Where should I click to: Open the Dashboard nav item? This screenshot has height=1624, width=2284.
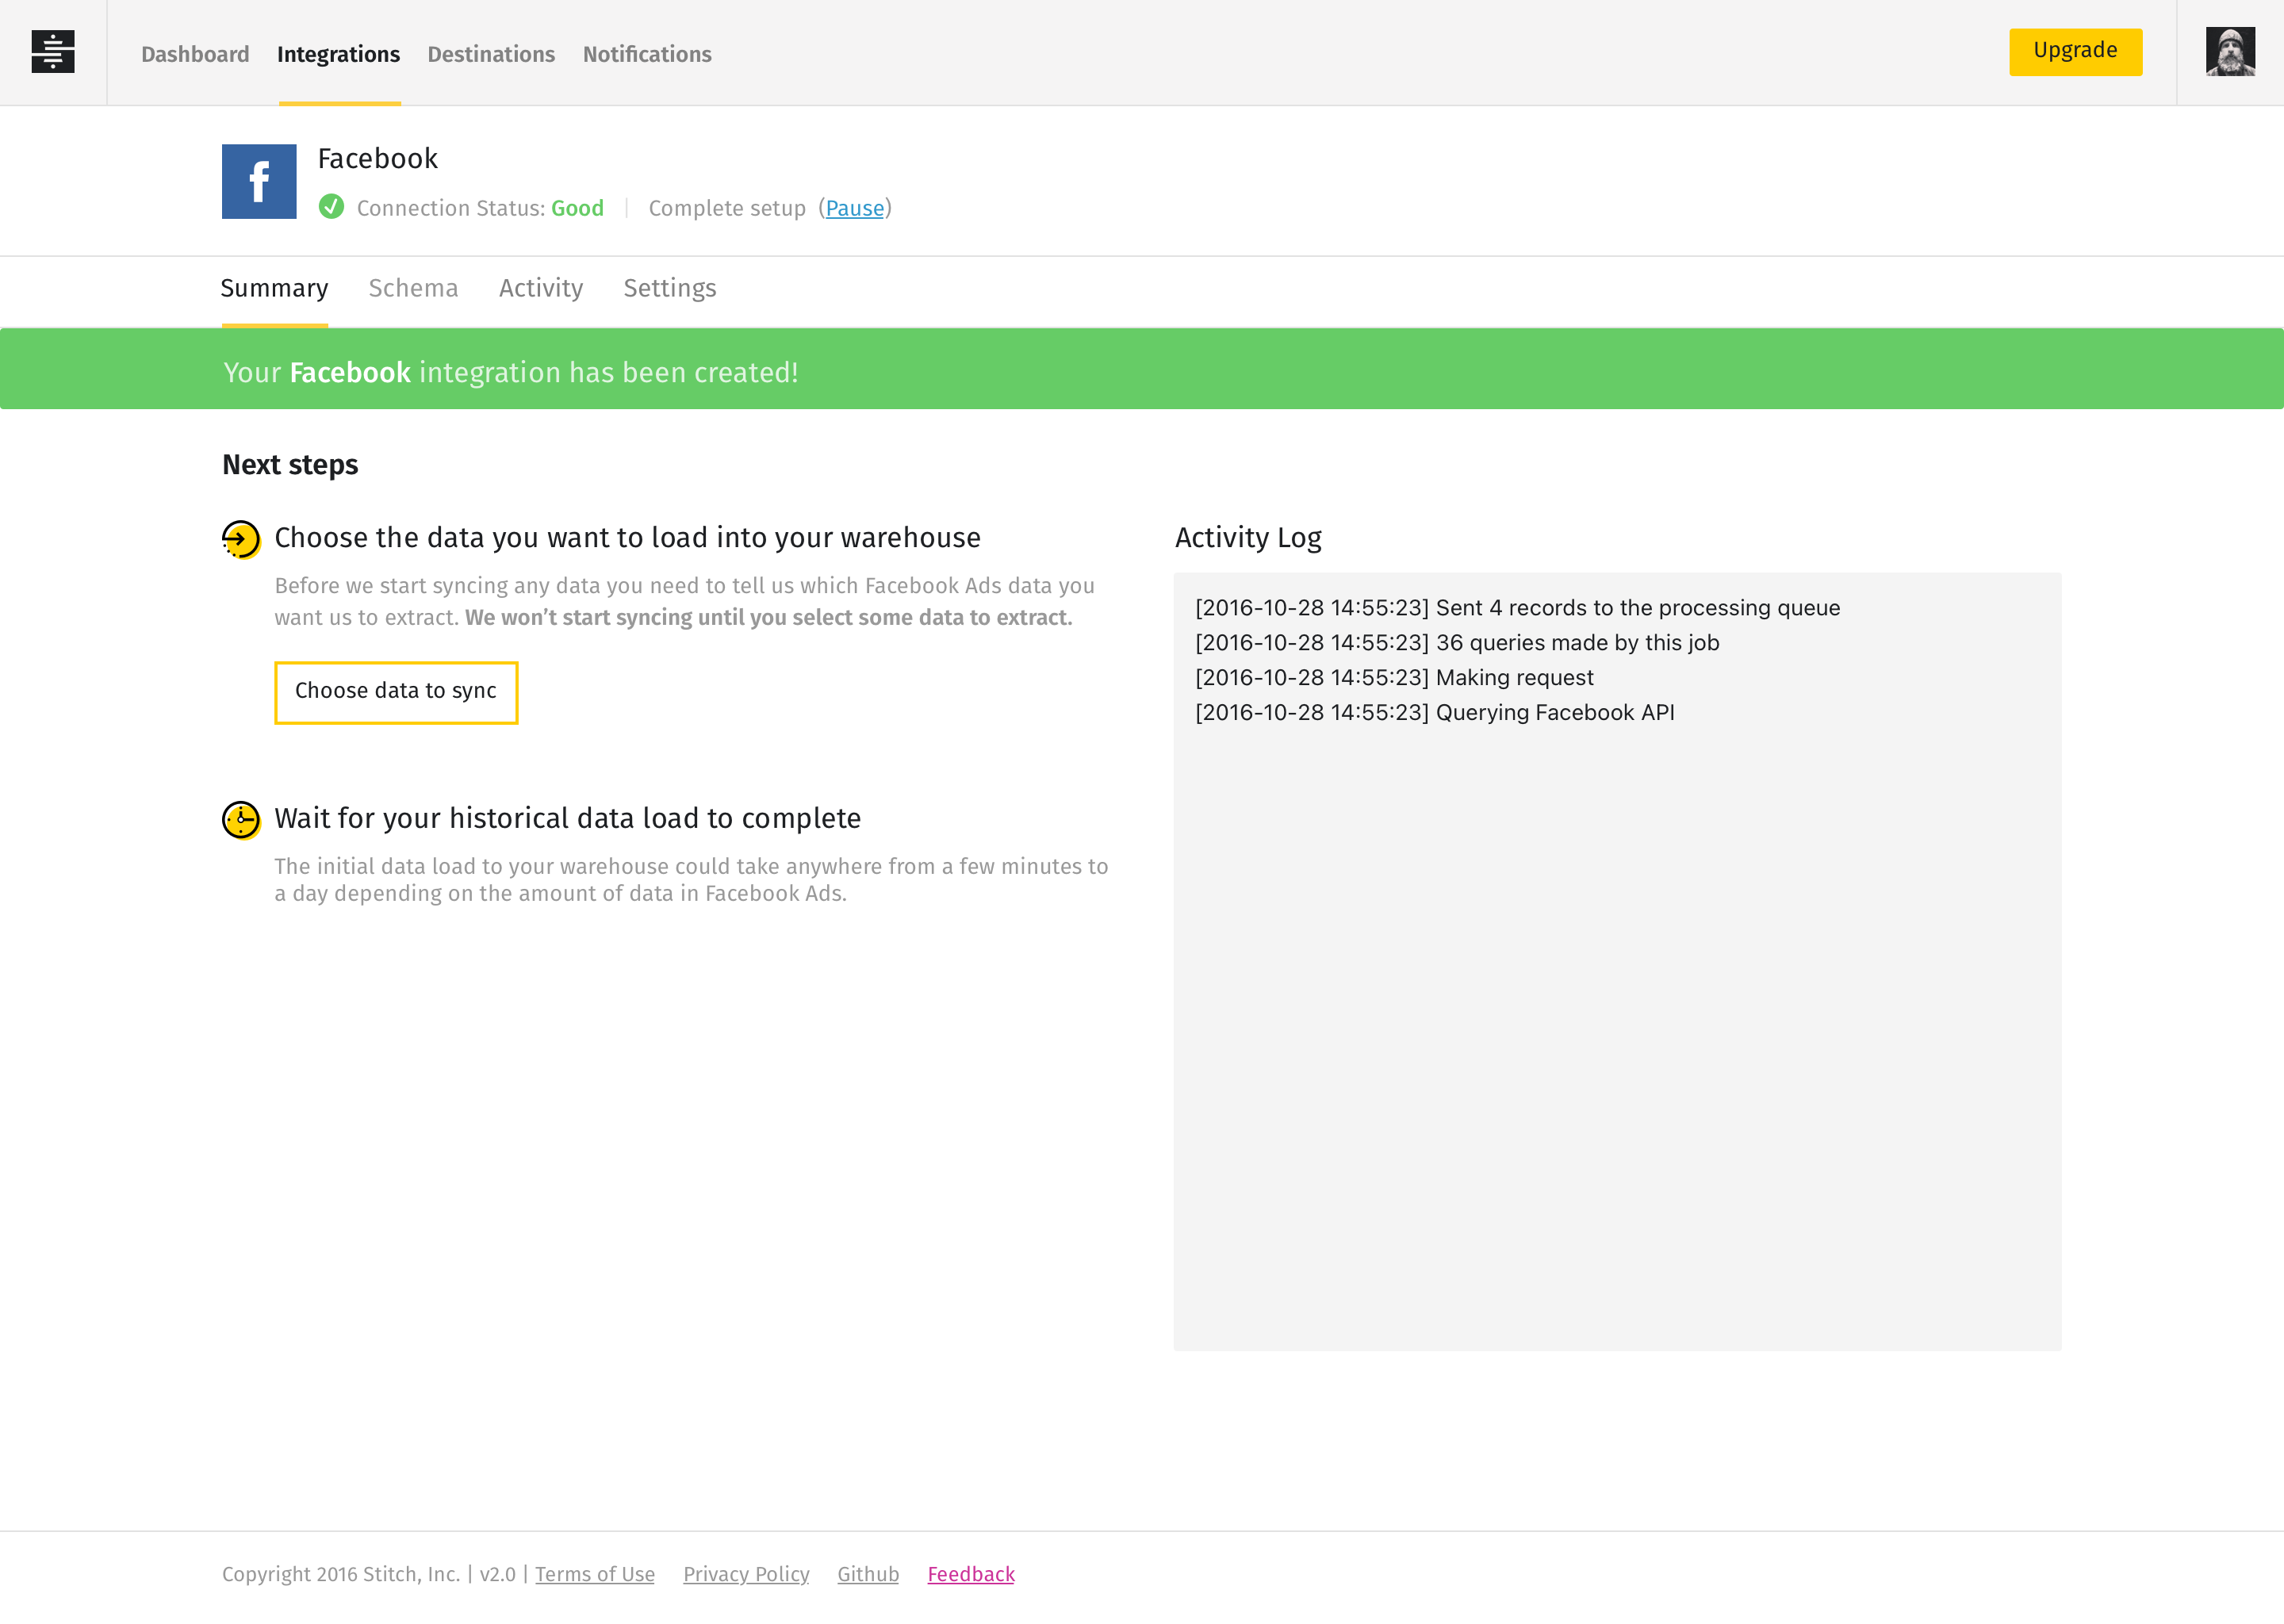pyautogui.click(x=195, y=54)
